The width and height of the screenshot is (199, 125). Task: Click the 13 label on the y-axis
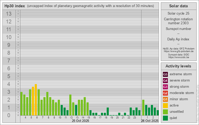pyautogui.click(x=9, y=14)
